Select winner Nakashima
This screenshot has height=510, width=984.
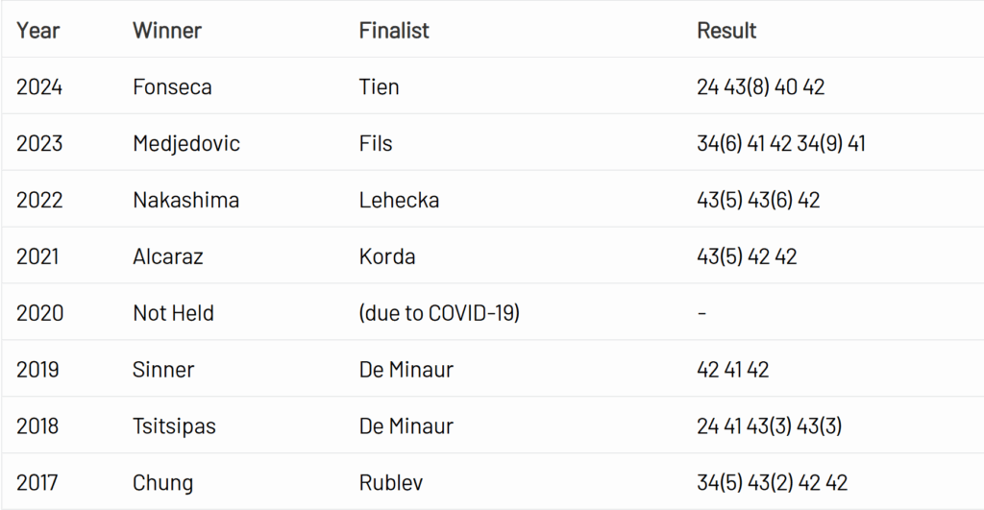(186, 201)
